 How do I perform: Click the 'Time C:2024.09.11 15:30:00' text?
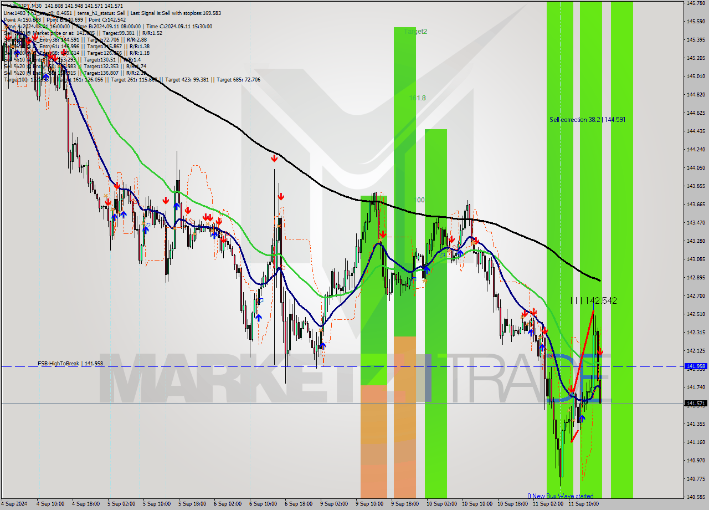click(179, 27)
